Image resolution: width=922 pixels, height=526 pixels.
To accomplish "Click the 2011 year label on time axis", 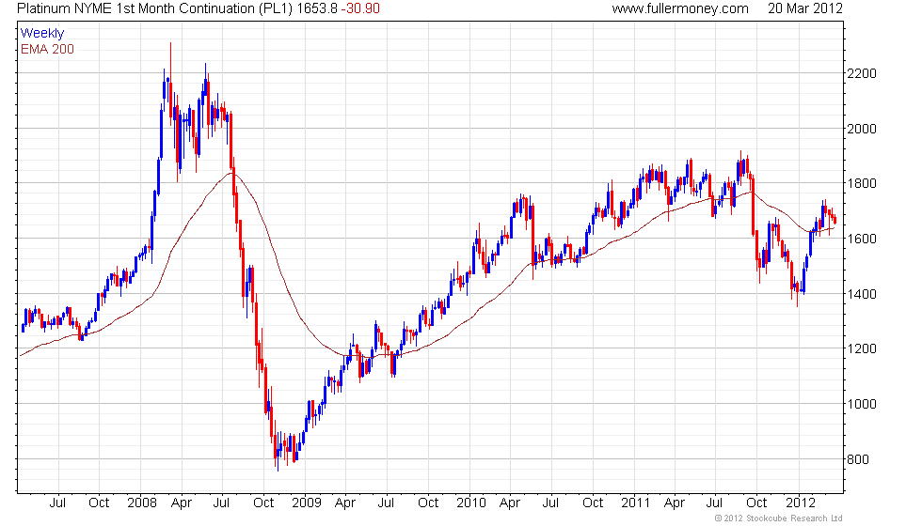I will coord(636,503).
